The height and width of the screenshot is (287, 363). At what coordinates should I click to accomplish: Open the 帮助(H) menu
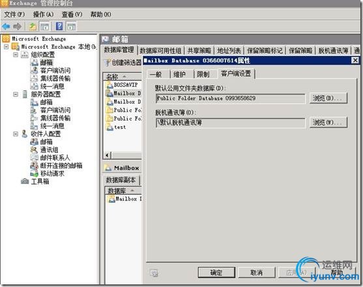point(101,14)
